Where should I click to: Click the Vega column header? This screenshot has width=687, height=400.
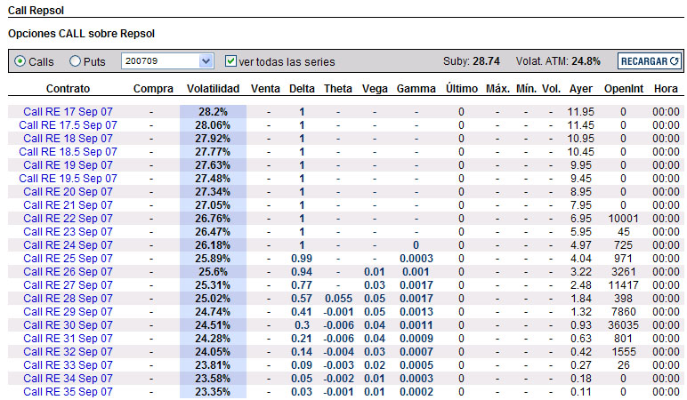(x=375, y=89)
